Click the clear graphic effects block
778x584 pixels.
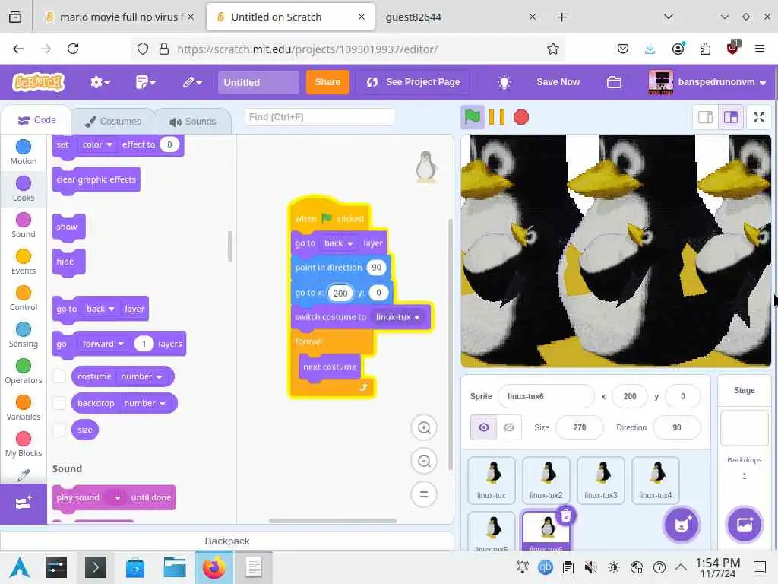[96, 179]
